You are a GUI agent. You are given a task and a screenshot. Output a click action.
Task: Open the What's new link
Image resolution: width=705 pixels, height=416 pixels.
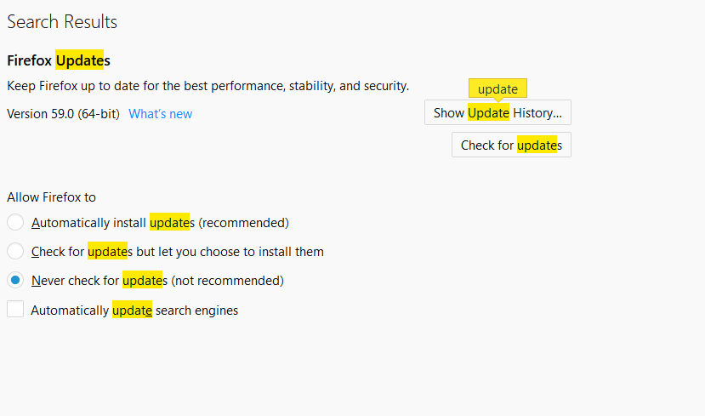(x=160, y=114)
